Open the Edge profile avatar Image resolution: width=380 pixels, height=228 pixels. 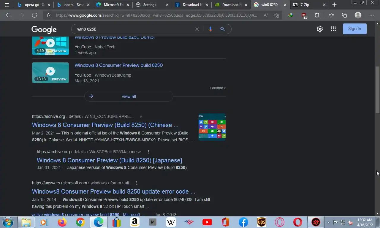[358, 15]
